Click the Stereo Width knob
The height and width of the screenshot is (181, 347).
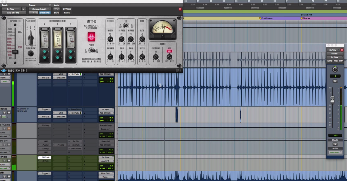click(x=110, y=39)
